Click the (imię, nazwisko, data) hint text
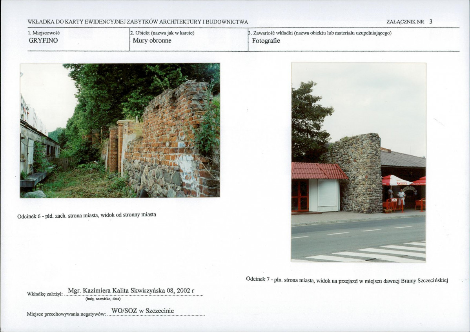470x332 pixels. (103, 299)
